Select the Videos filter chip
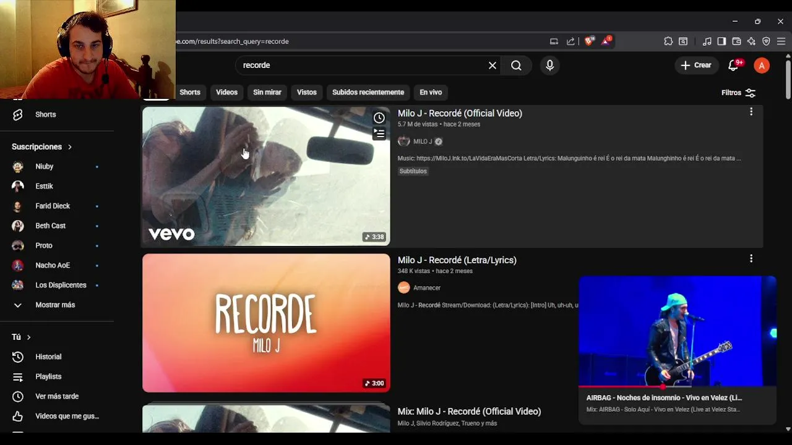Image resolution: width=792 pixels, height=445 pixels. (x=226, y=92)
